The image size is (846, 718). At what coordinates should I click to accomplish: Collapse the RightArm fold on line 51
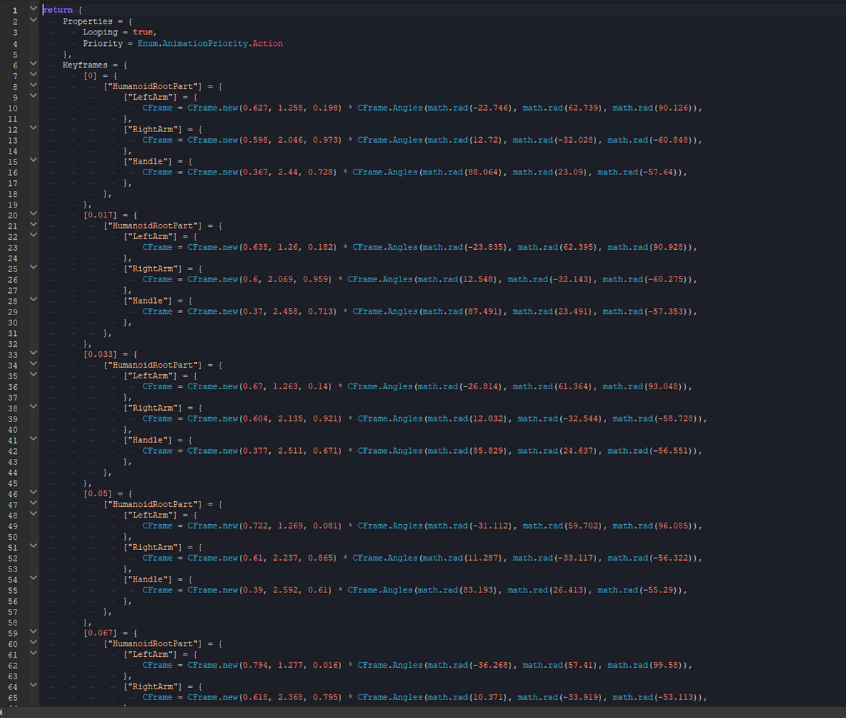33,546
